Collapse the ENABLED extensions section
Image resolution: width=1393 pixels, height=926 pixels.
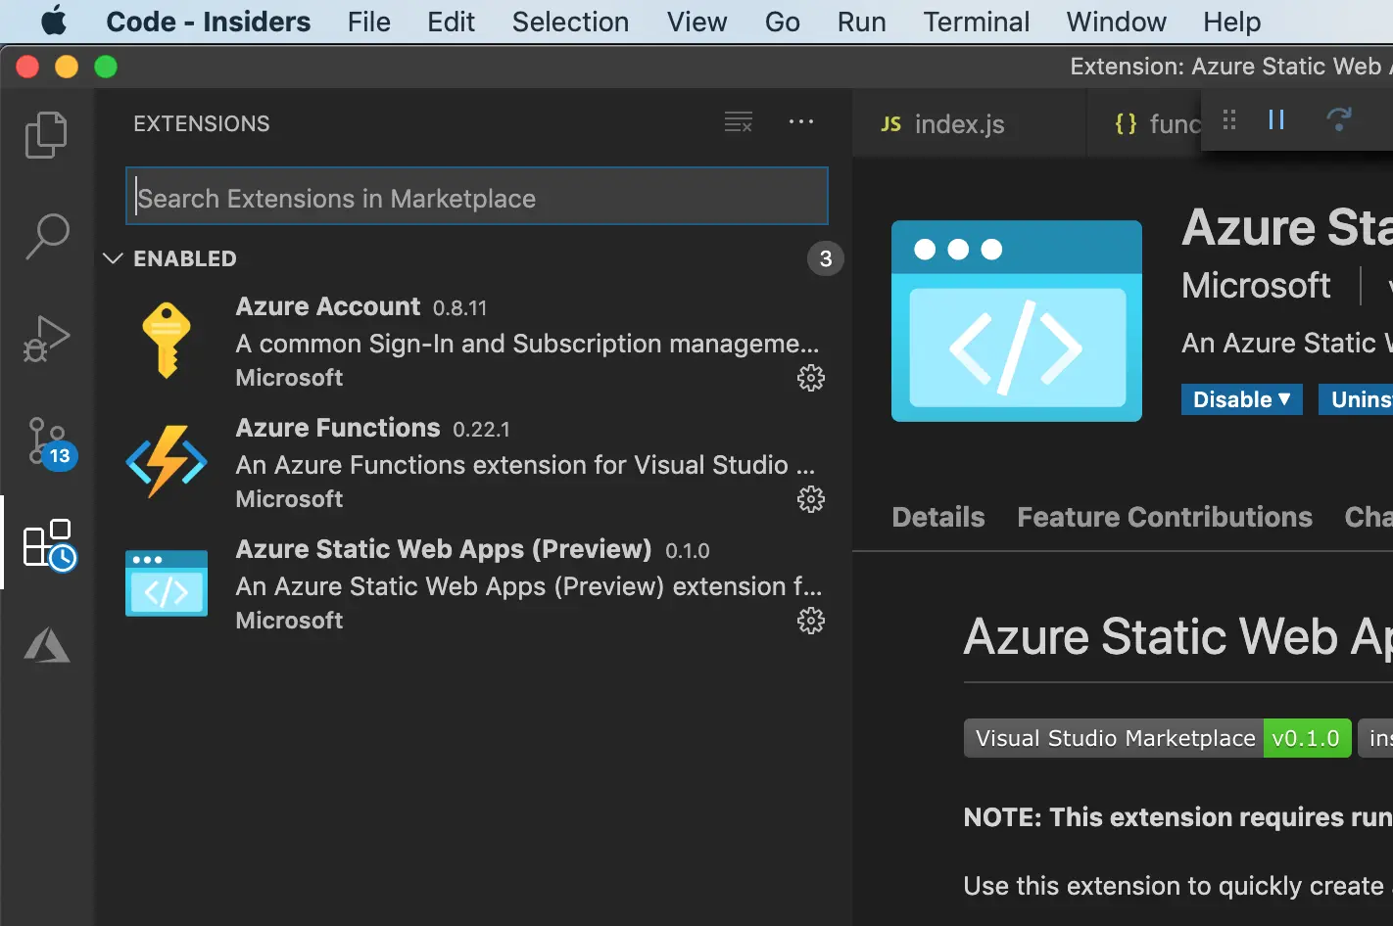114,258
